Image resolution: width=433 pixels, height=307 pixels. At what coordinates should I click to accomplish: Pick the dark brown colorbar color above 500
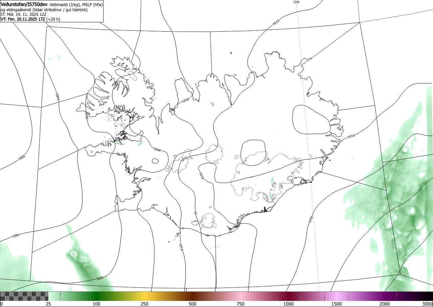pyautogui.click(x=192, y=296)
